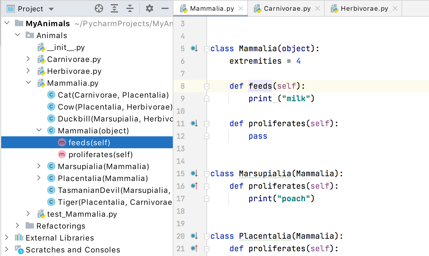Viewport: 429px width, 256px height.
Task: Click the Collapse All icon in Project toolbar
Action: pos(130,9)
